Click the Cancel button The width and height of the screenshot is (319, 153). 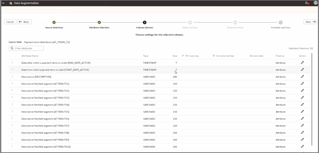click(10, 22)
